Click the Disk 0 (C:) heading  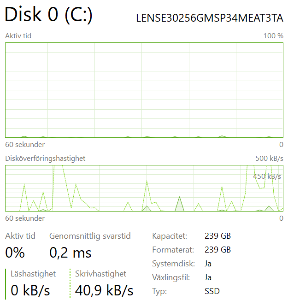click(x=48, y=15)
